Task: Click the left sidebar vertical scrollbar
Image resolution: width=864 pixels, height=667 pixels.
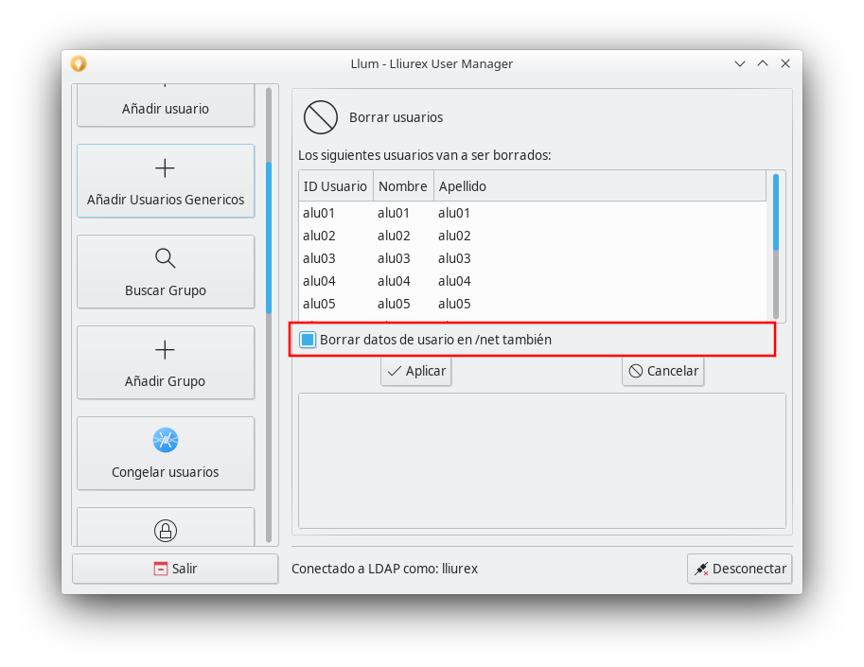Action: tap(269, 312)
